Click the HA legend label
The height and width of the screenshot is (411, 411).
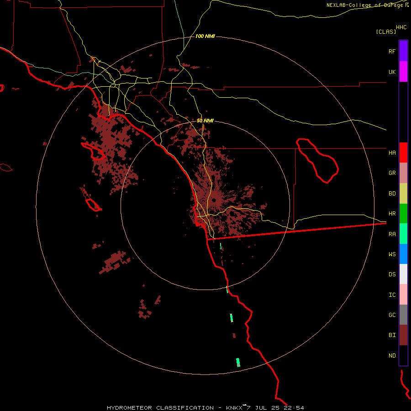(392, 153)
